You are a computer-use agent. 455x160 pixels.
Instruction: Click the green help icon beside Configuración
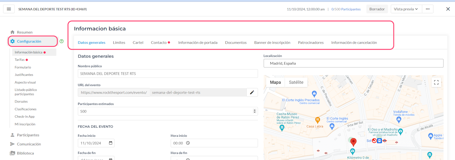61,41
